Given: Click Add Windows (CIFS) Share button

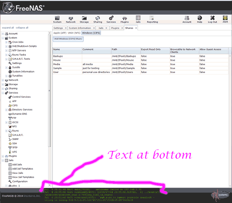Looking at the screenshot, I should (x=68, y=39).
